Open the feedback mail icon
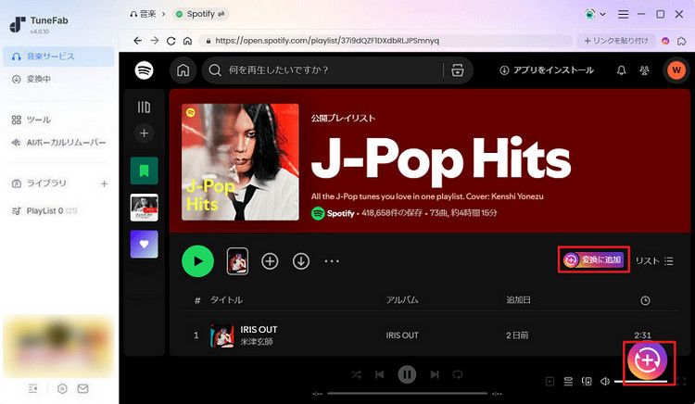Screen dimensions: 695x404 point(82,388)
